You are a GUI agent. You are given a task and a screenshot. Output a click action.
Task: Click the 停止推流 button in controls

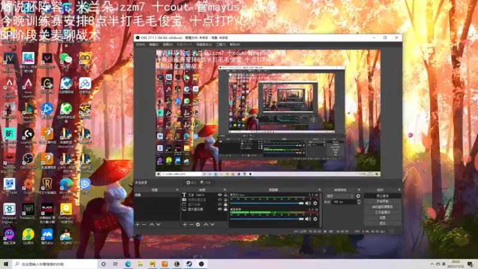click(x=382, y=196)
